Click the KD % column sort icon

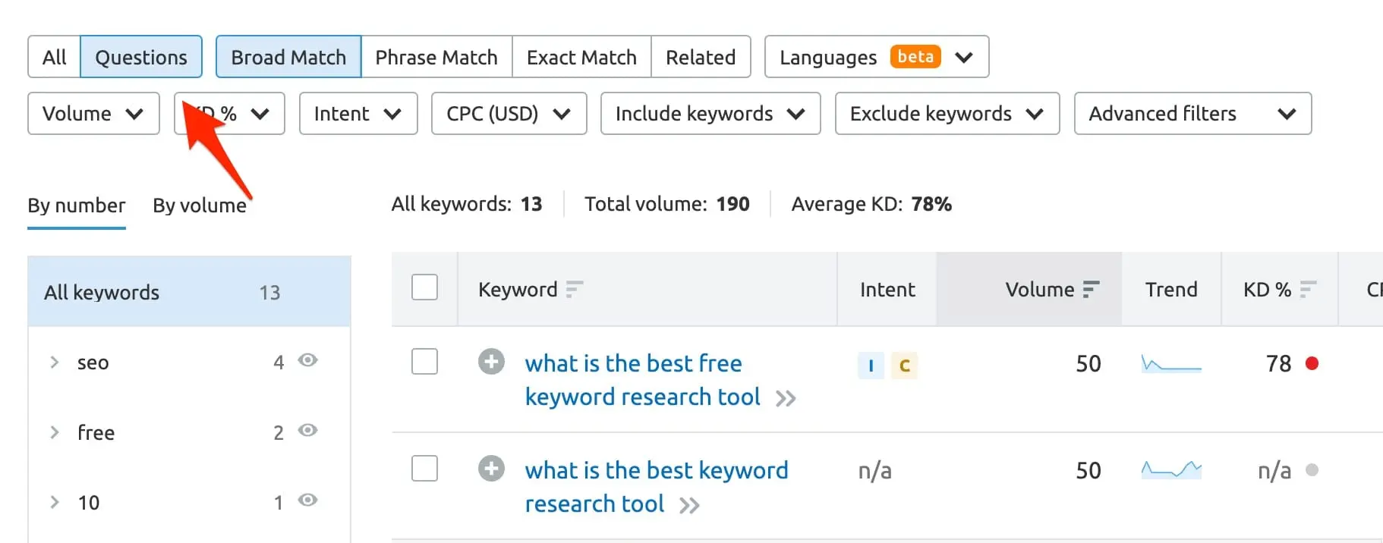(1308, 290)
